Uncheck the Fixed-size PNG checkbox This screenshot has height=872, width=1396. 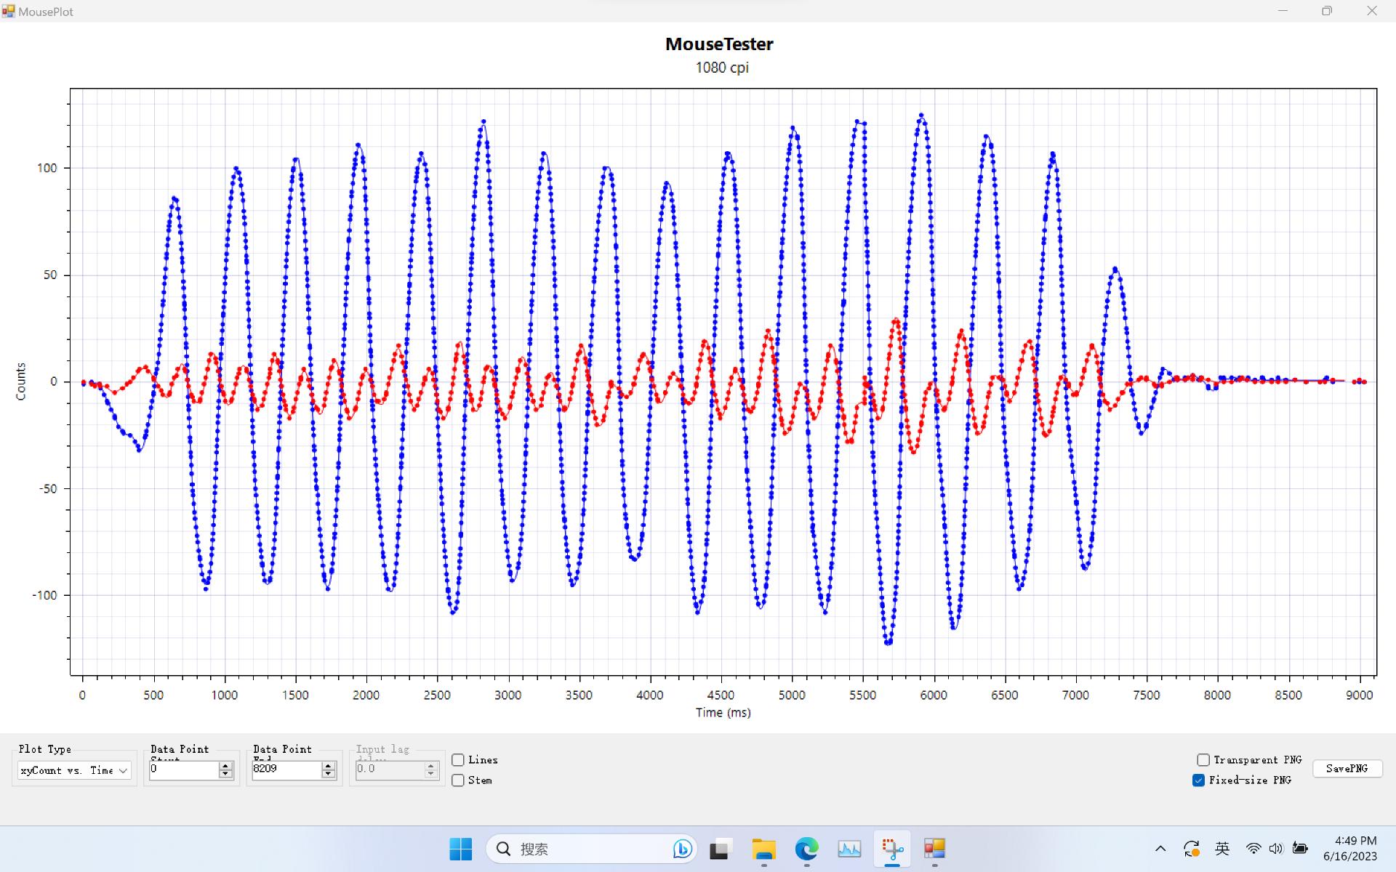(1198, 780)
